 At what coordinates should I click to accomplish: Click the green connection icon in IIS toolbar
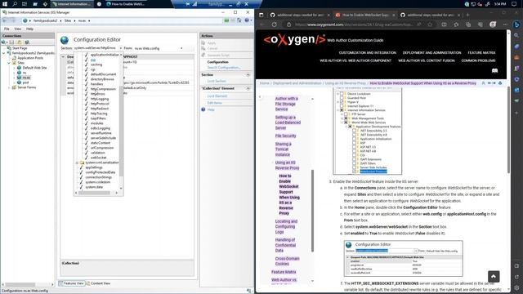226,20
